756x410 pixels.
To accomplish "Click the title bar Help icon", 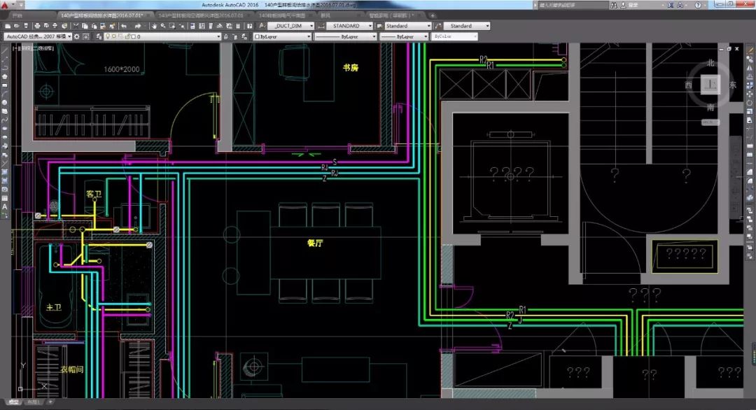I will pyautogui.click(x=698, y=5).
